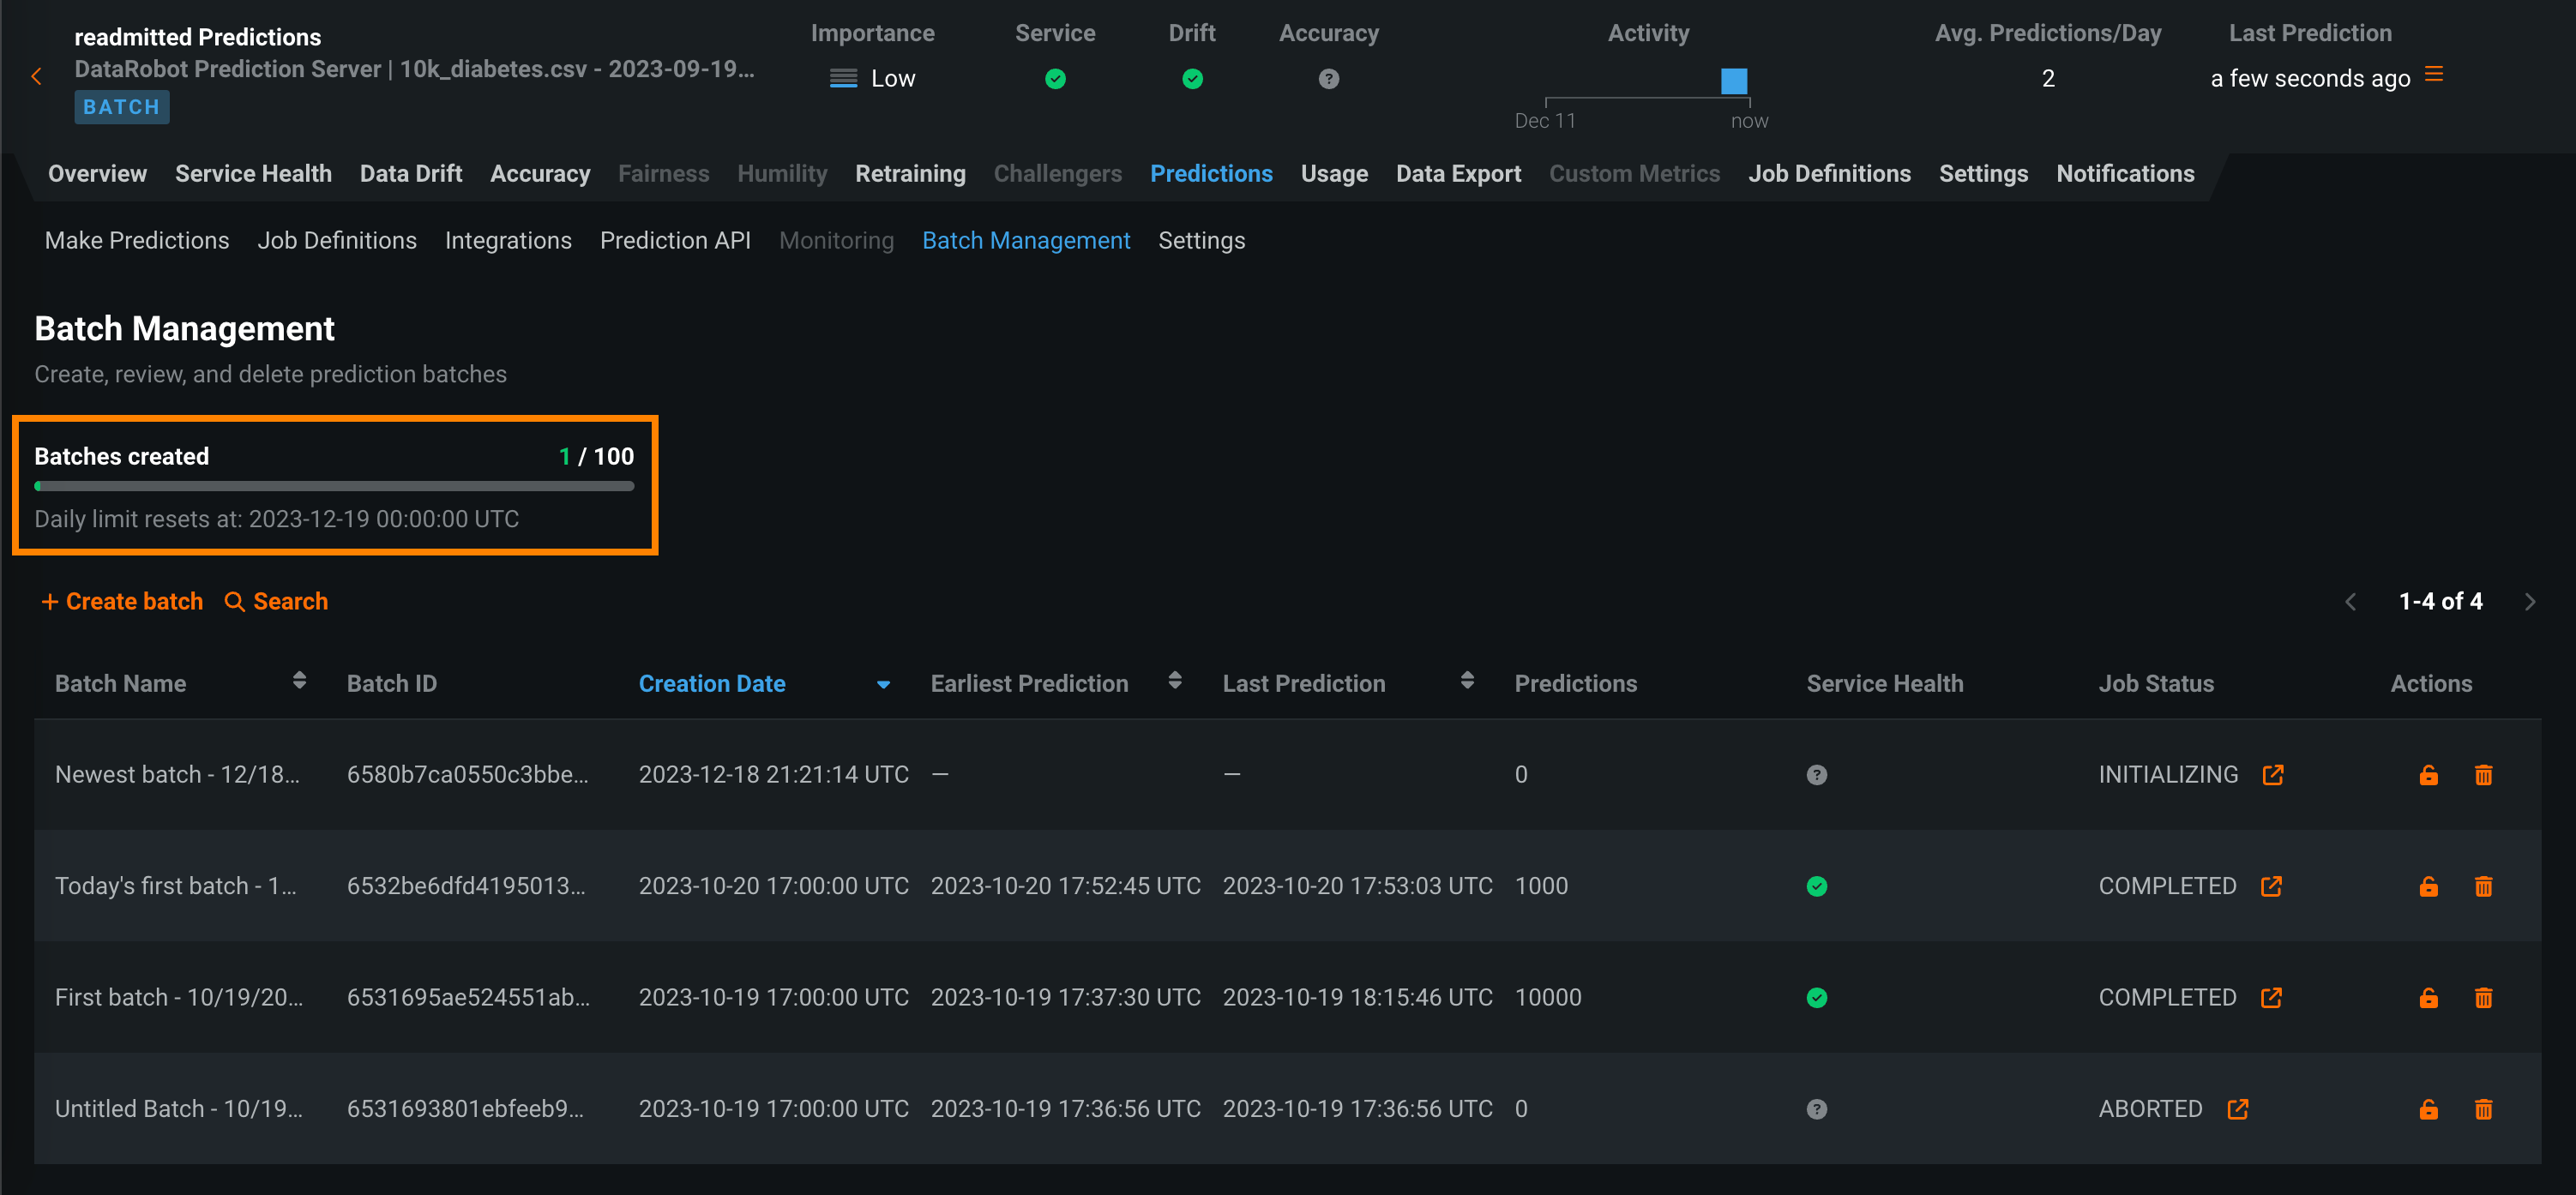Toggle lock on Untitled Batch row
The width and height of the screenshot is (2576, 1195).
coord(2428,1109)
